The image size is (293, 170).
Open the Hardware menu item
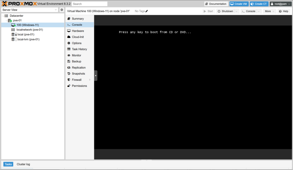78,31
